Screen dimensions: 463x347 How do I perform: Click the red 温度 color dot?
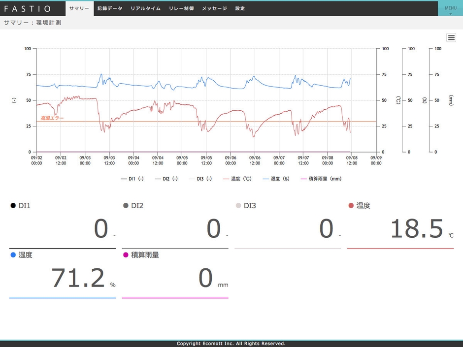click(351, 206)
